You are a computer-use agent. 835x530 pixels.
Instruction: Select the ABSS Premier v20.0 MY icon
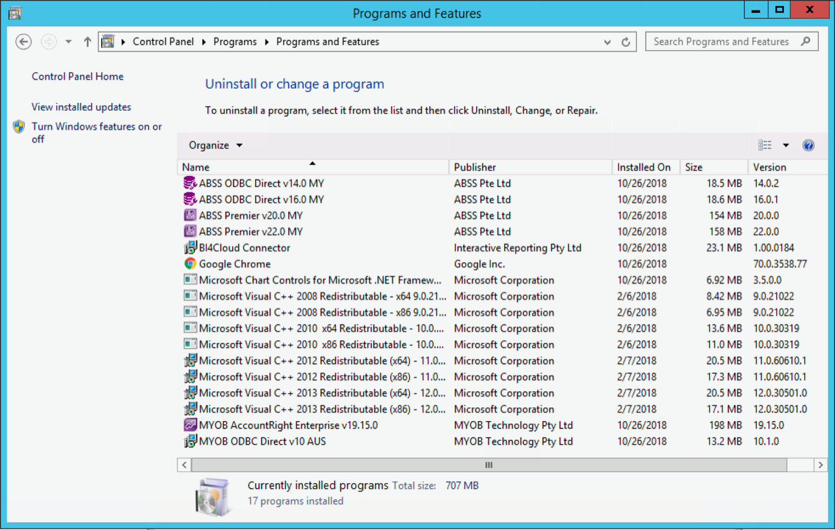pyautogui.click(x=190, y=215)
